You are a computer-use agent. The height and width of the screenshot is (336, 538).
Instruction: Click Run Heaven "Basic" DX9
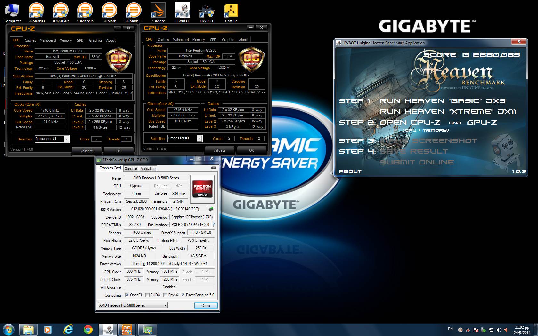click(x=443, y=101)
